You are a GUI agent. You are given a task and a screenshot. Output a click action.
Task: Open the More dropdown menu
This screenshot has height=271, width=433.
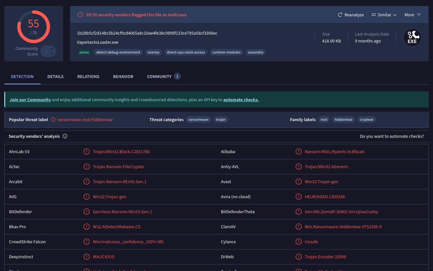pyautogui.click(x=412, y=15)
